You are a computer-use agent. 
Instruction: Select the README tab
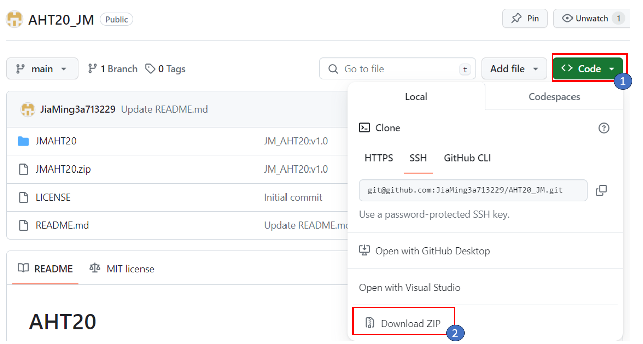45,269
